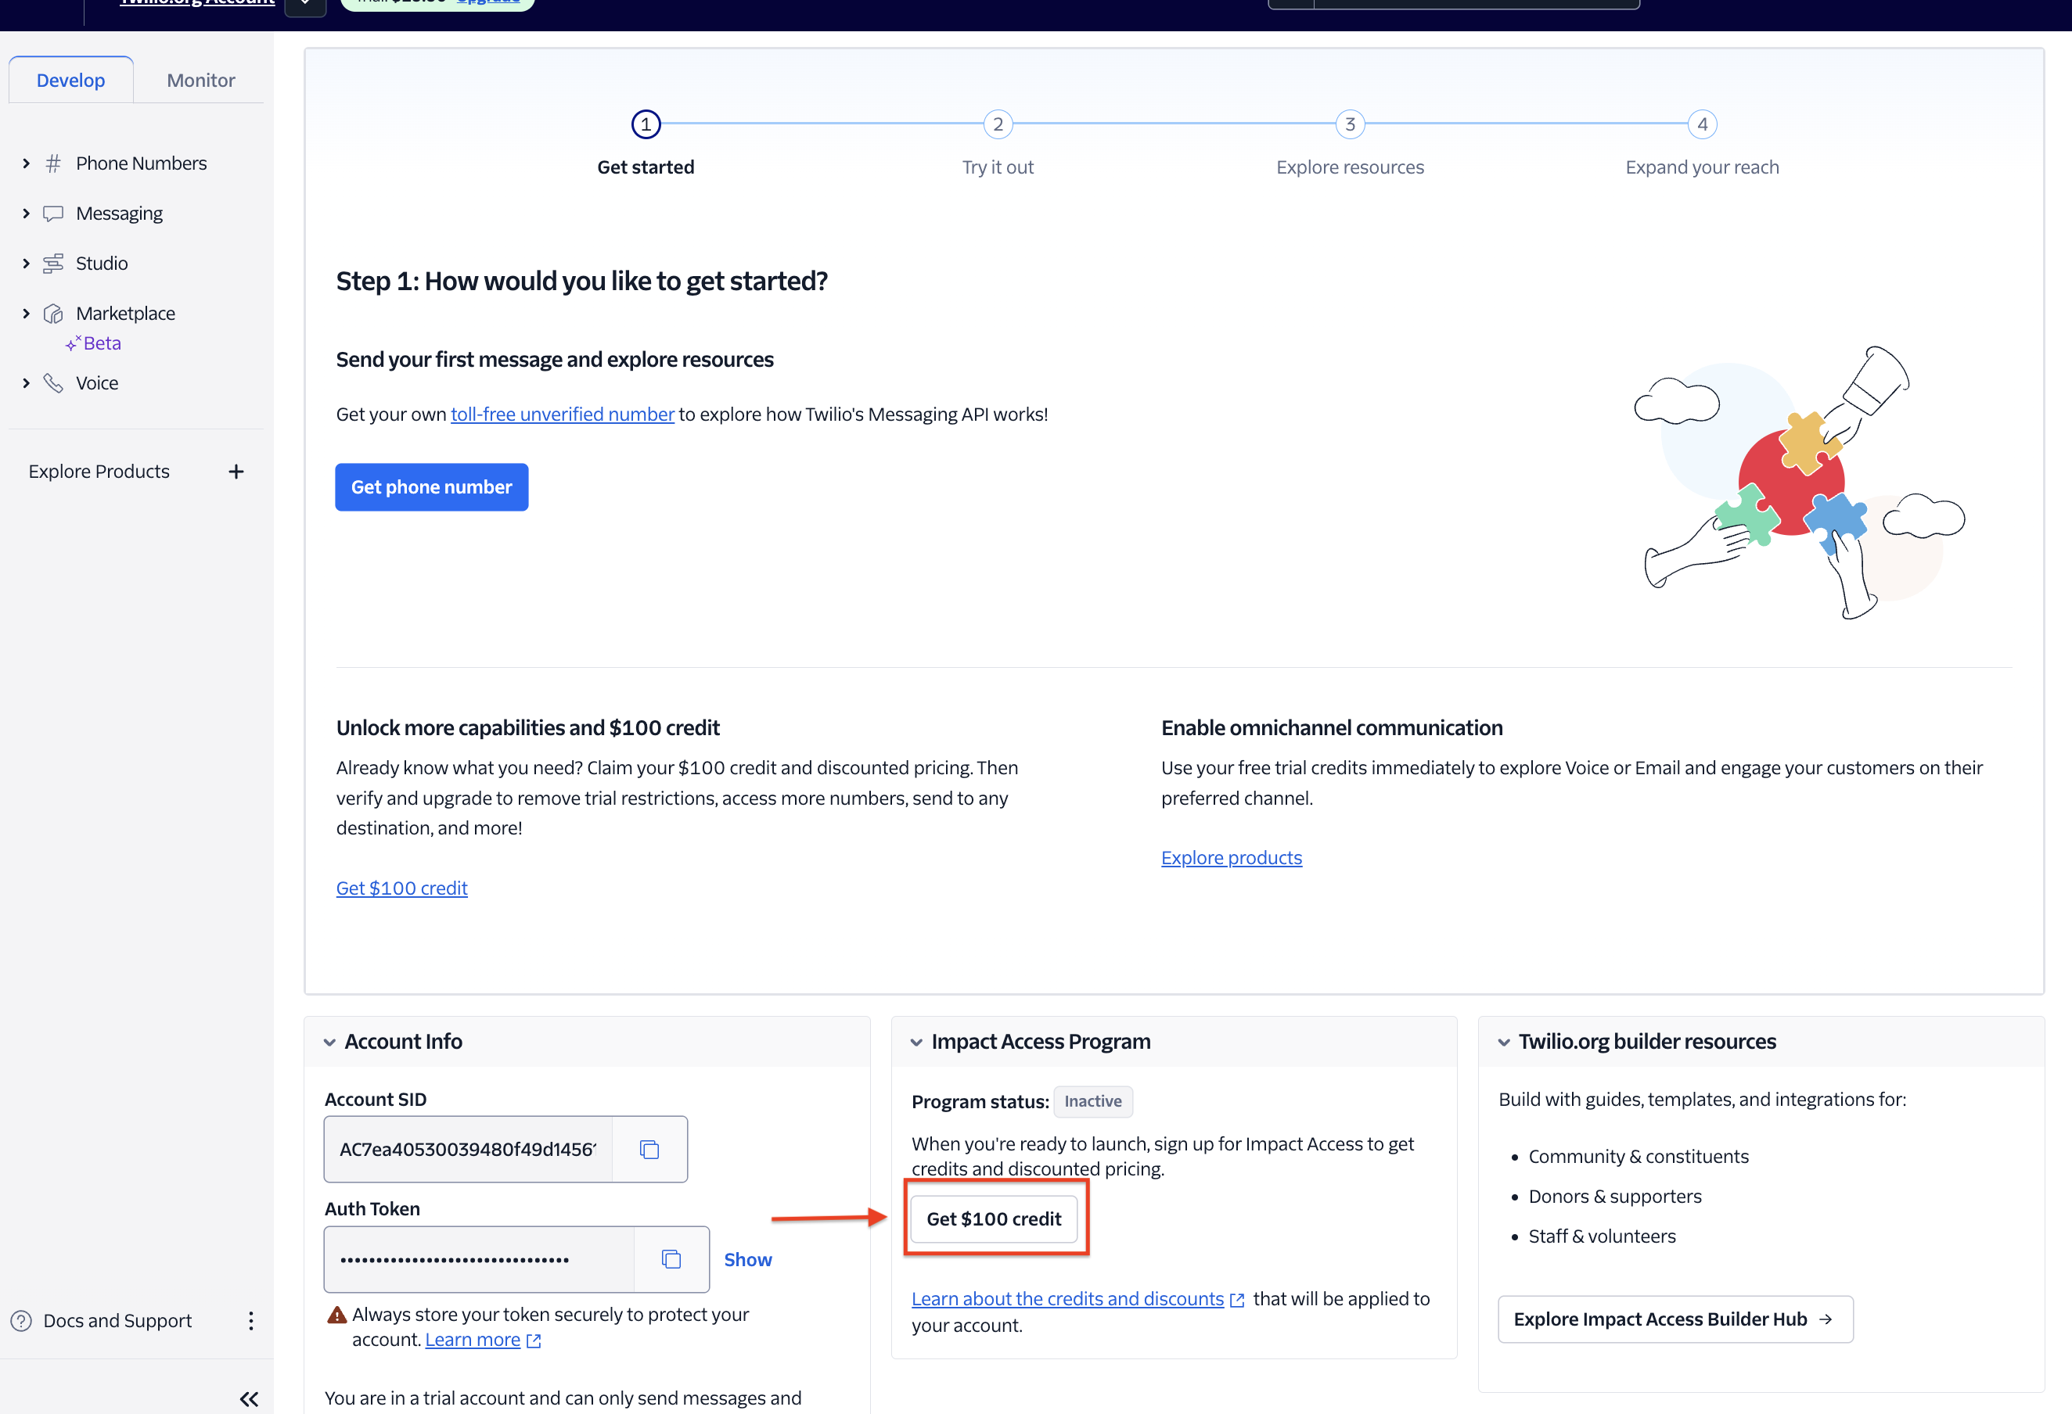
Task: Click the Voice phone handset icon
Action: [53, 383]
